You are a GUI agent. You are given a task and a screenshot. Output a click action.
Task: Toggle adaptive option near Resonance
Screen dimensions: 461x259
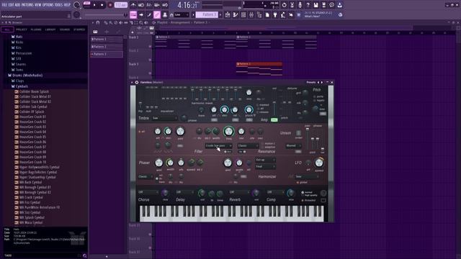click(x=269, y=147)
